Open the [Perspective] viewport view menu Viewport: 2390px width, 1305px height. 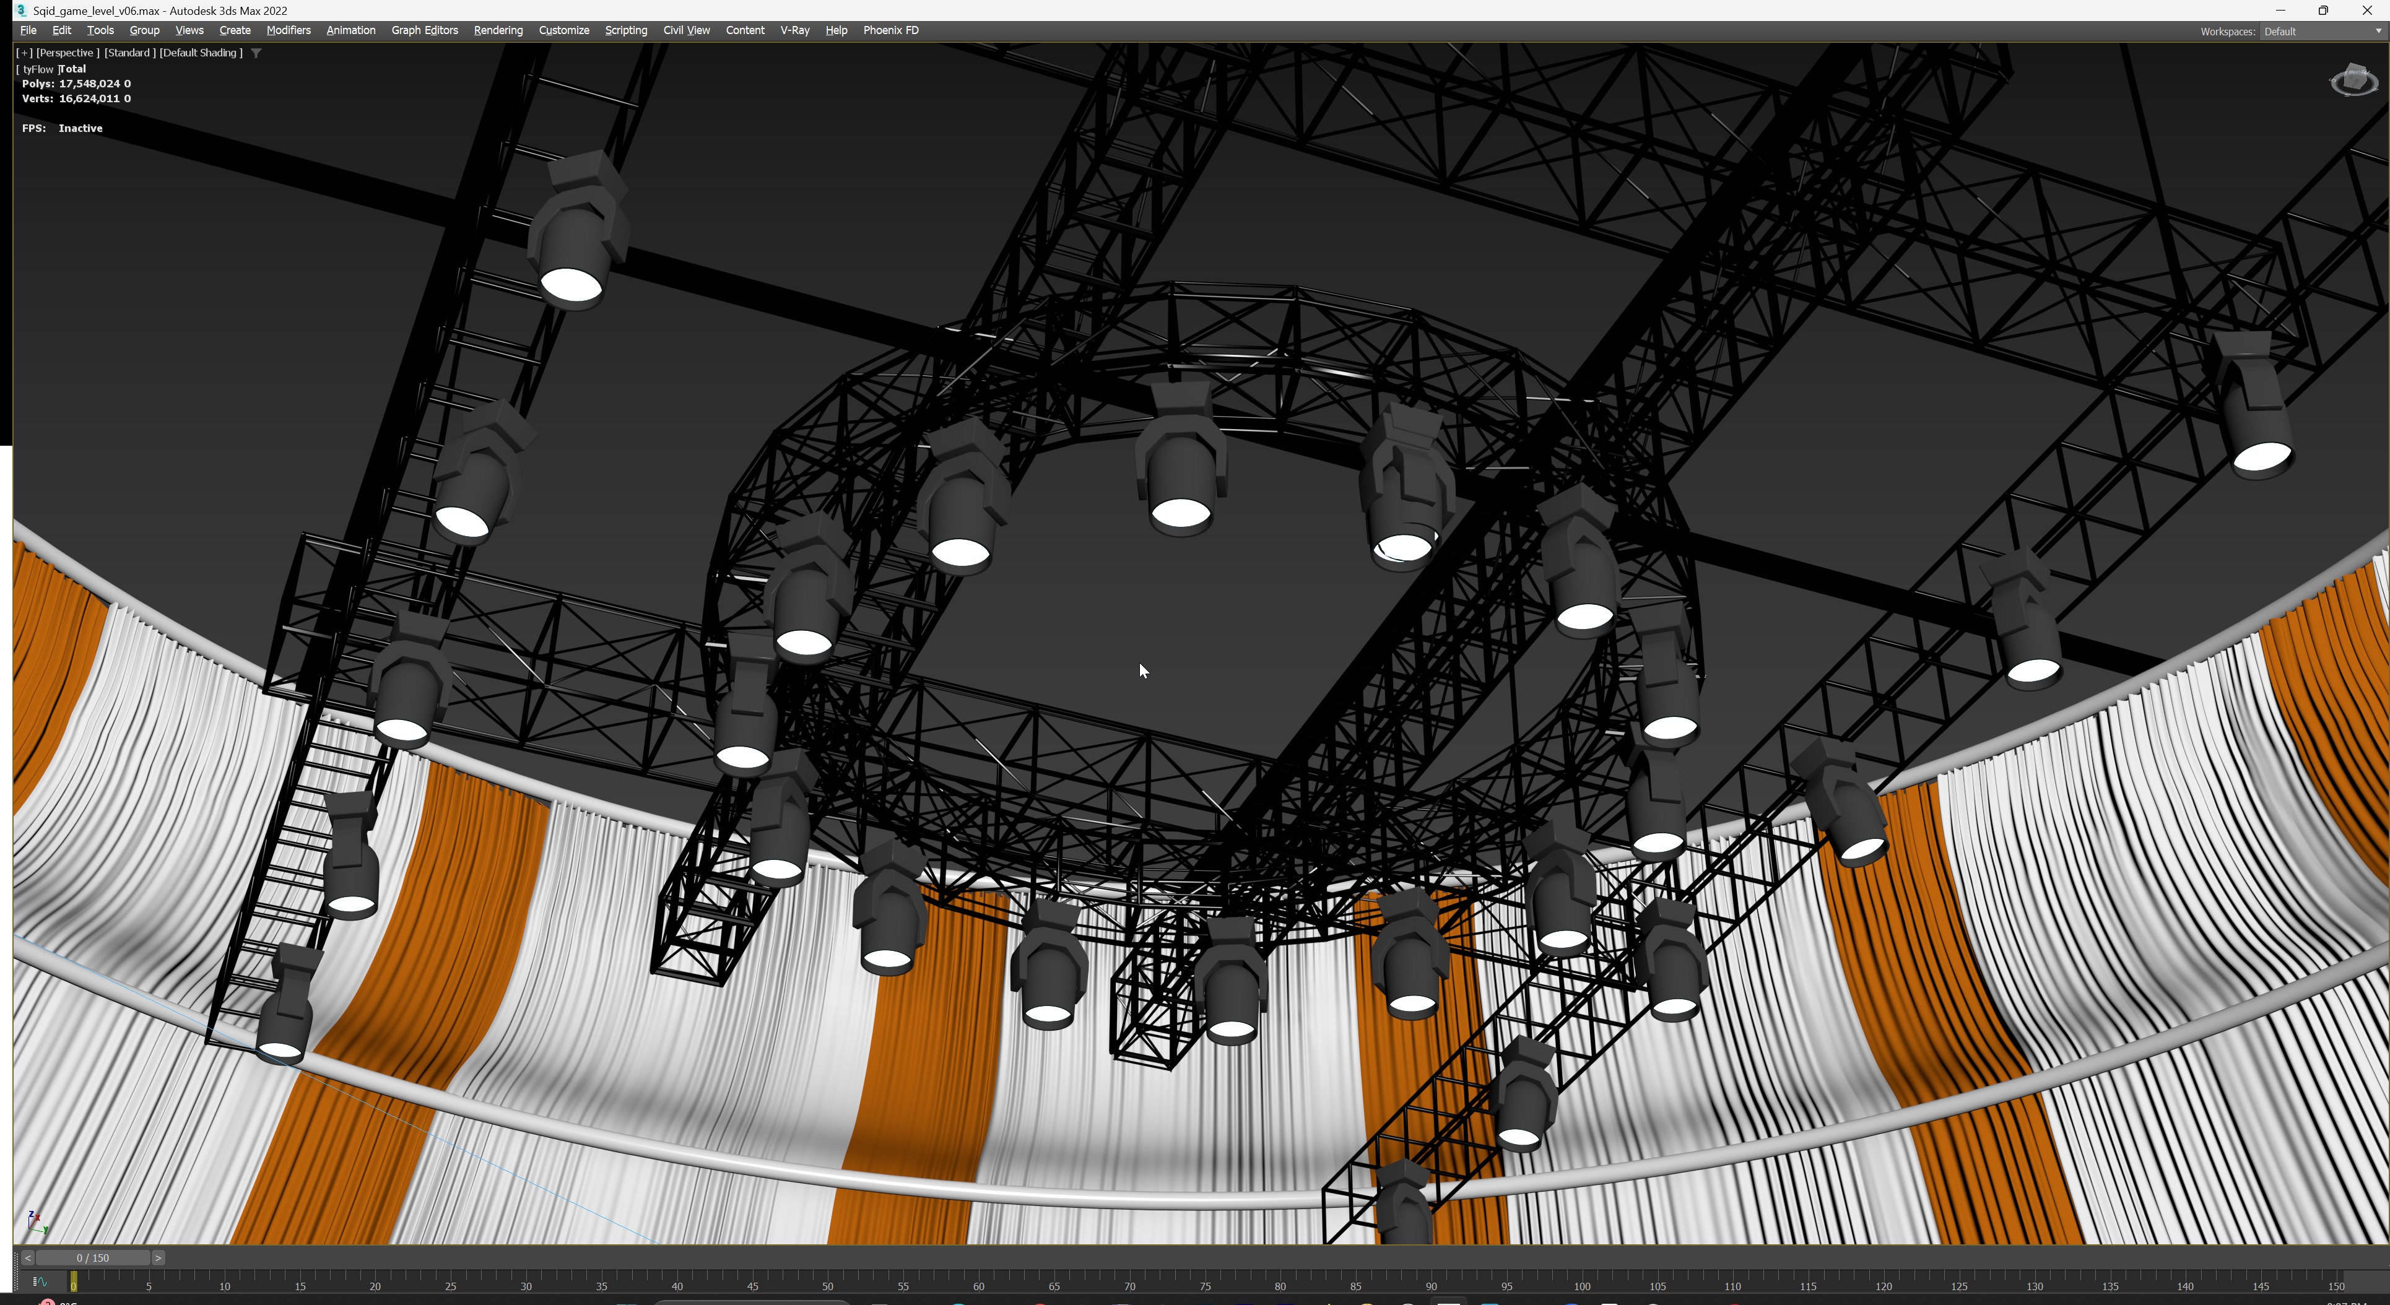(x=67, y=53)
